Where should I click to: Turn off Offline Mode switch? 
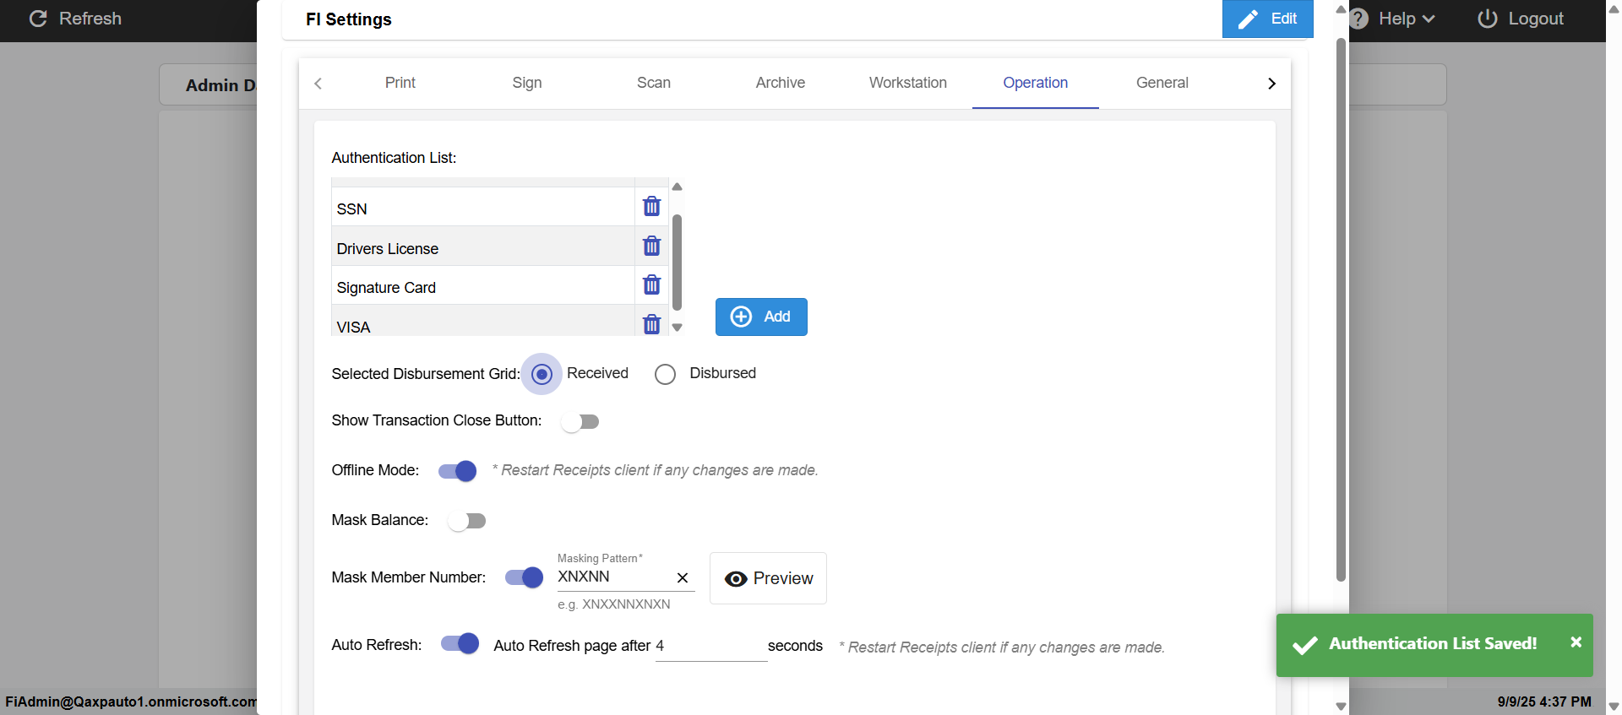tap(457, 471)
